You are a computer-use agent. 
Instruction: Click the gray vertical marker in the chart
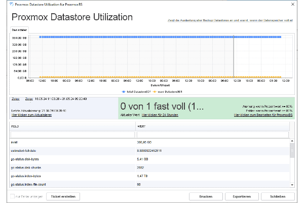pyautogui.click(x=234, y=57)
